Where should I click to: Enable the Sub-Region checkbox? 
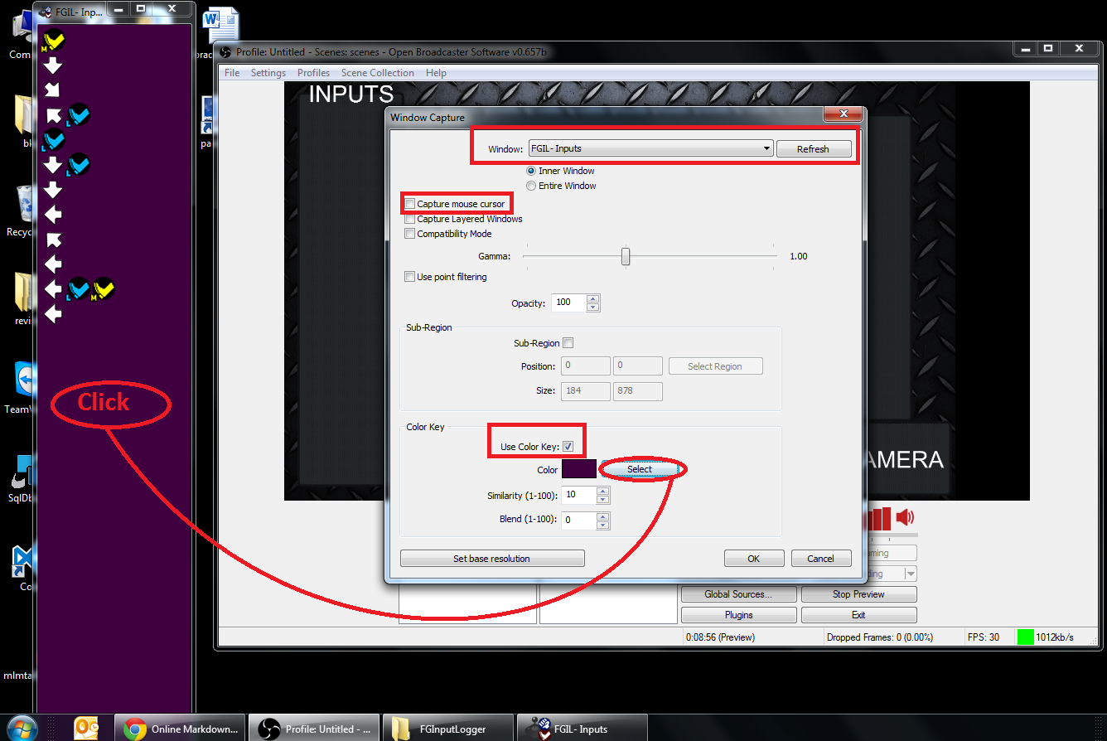click(568, 342)
